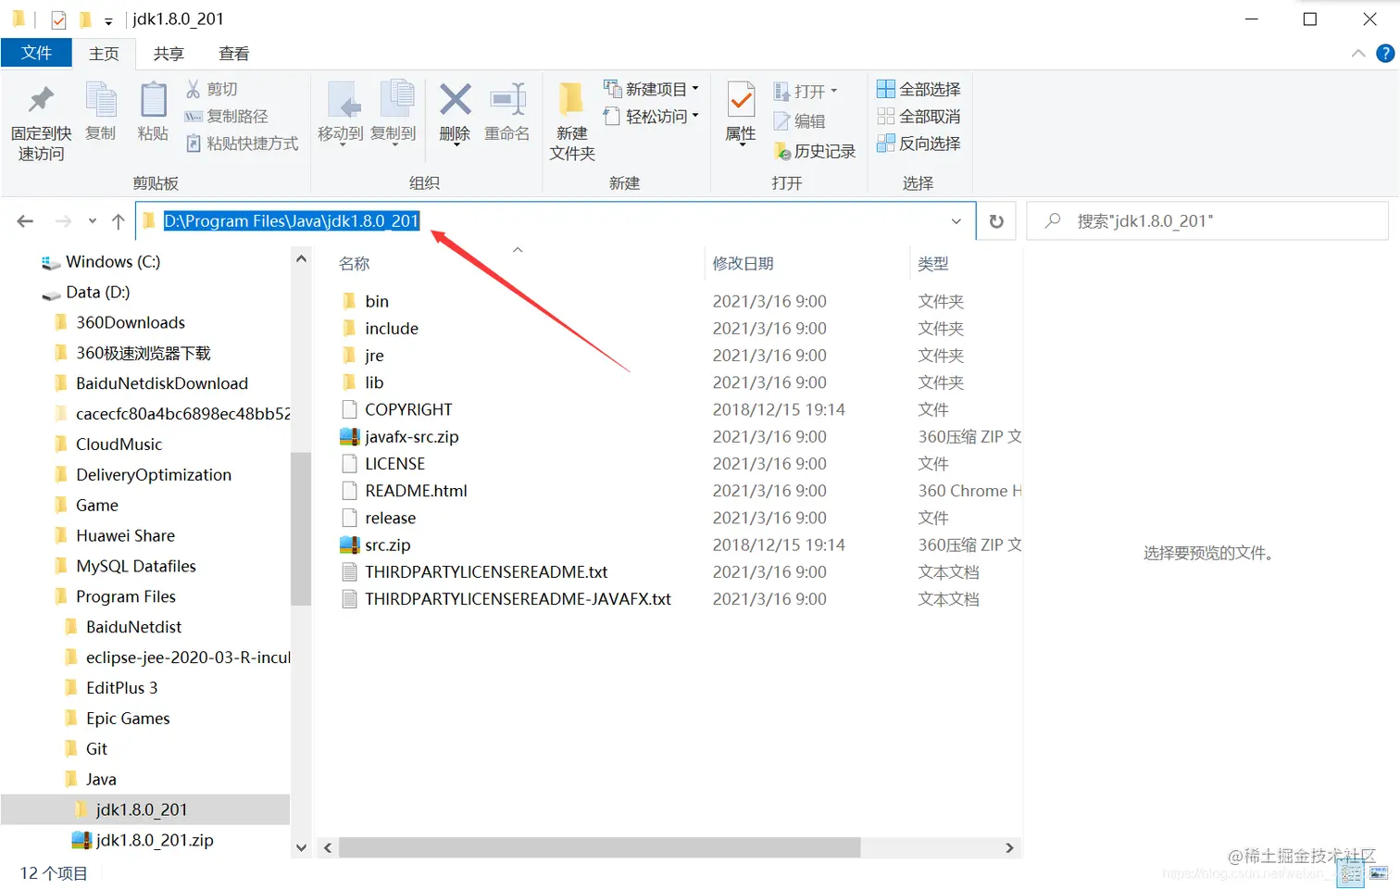Open the Open button dropdown arrow
Image resolution: width=1400 pixels, height=889 pixels.
834,91
